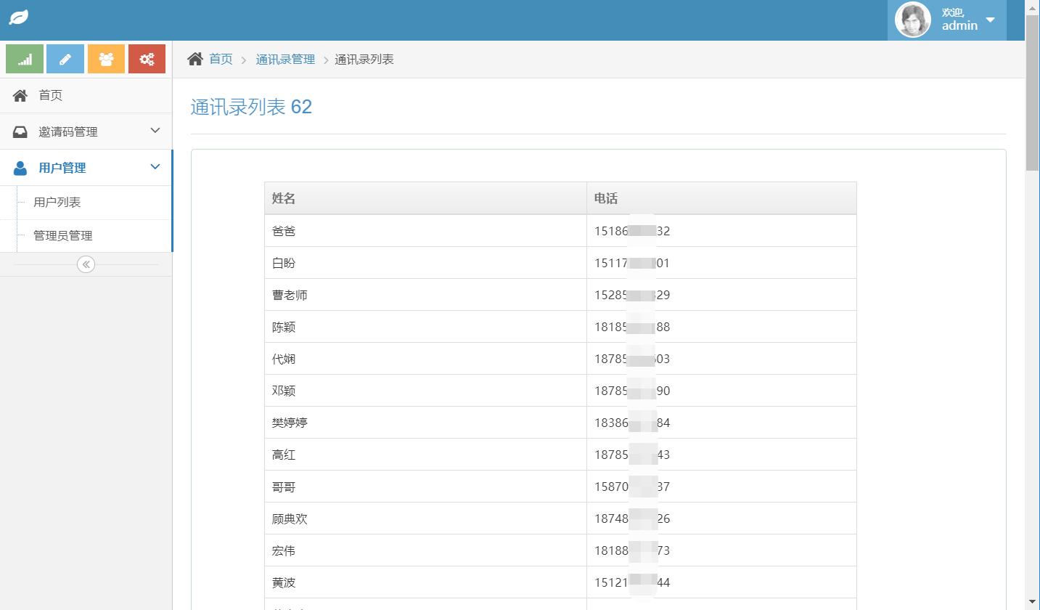Viewport: 1040px width, 610px height.
Task: Sort by clicking the 姓名 column header
Action: tap(283, 198)
